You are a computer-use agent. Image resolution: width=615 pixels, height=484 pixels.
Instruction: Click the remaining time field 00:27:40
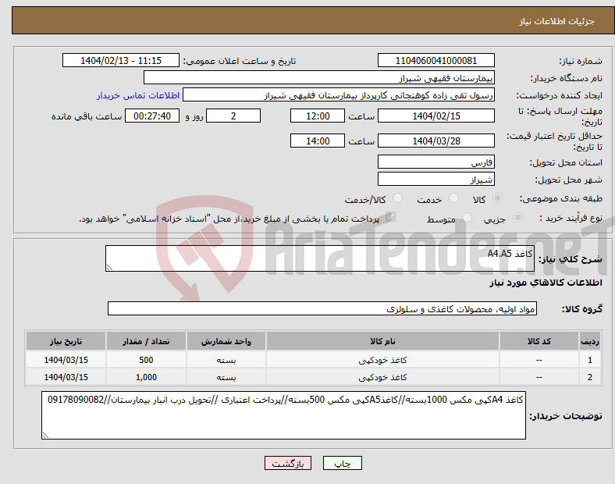(x=152, y=116)
